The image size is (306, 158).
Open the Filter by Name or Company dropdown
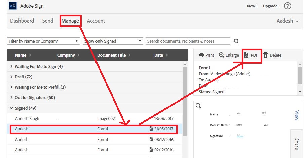click(x=43, y=41)
